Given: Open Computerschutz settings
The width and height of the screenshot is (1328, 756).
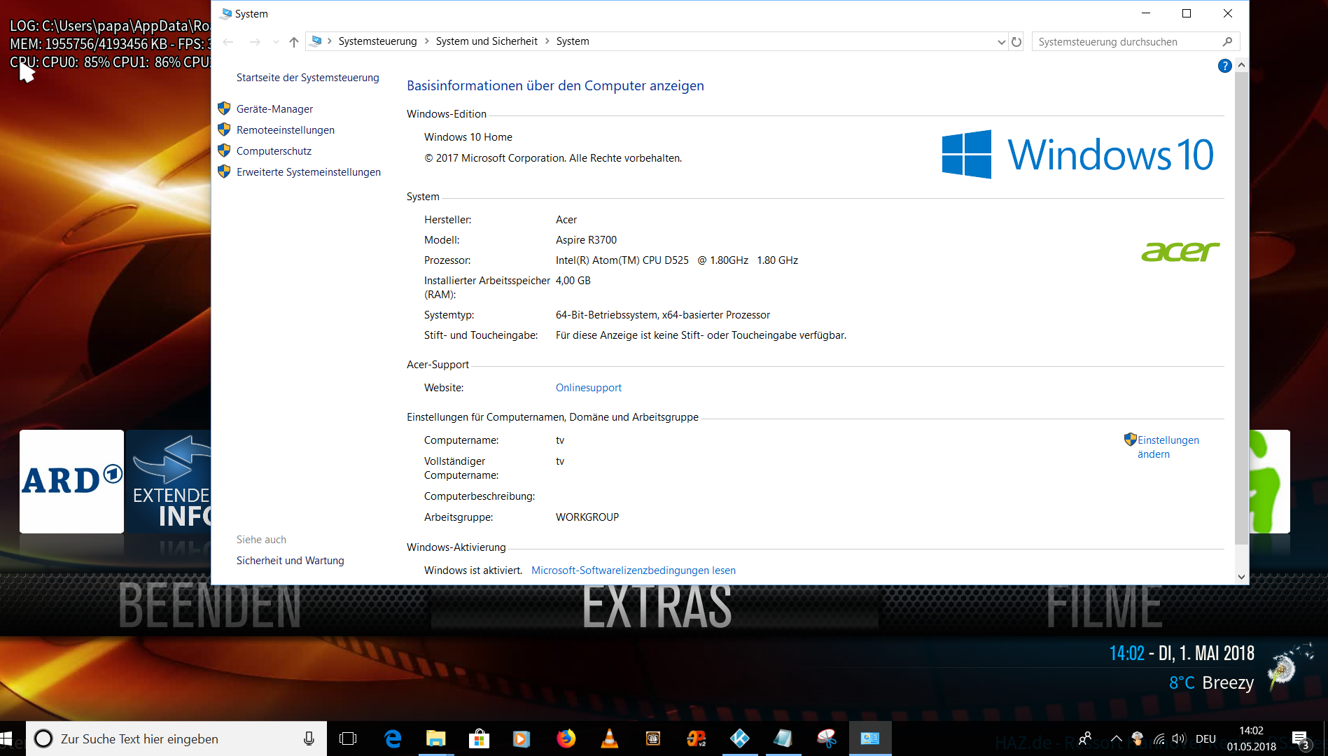Looking at the screenshot, I should point(274,151).
